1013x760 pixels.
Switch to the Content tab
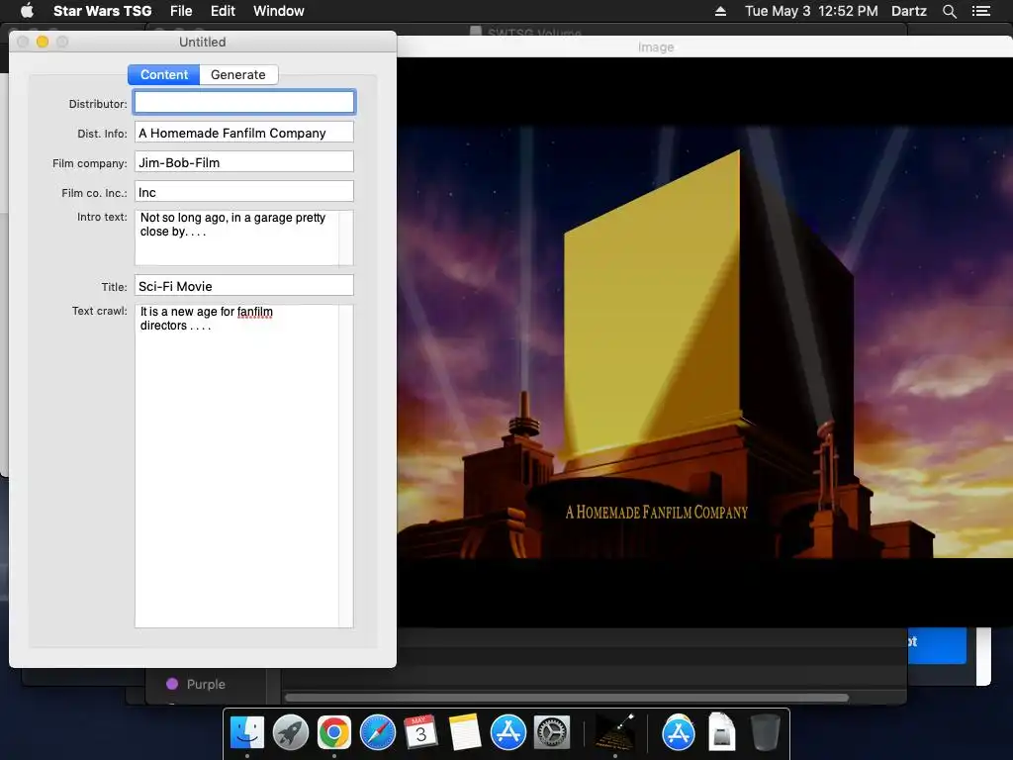pos(164,74)
